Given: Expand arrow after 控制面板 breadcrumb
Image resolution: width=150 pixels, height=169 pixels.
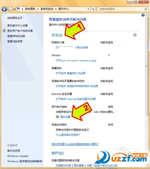Looking at the screenshot, I should point(38,9).
